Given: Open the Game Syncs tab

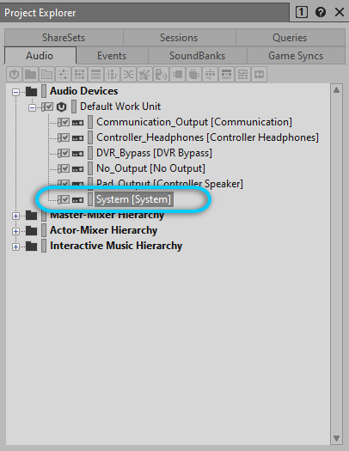Looking at the screenshot, I should [x=296, y=56].
